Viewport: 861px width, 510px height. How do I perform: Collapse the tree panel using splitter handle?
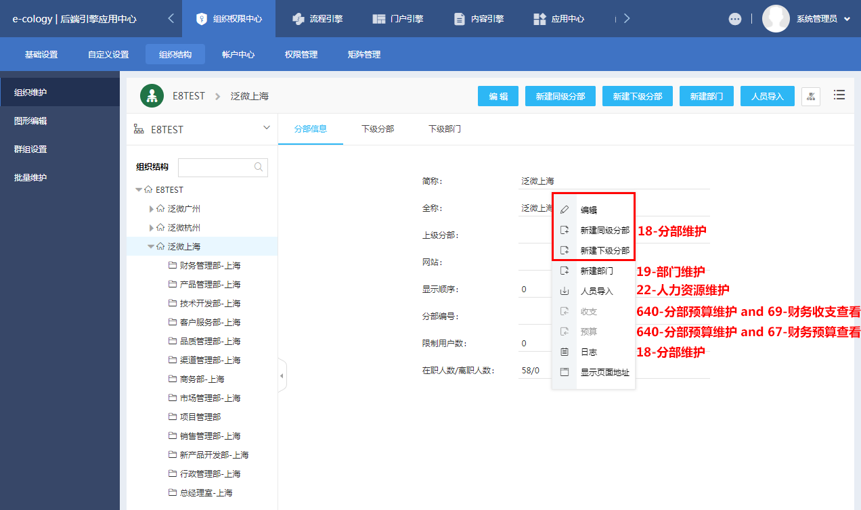(282, 376)
